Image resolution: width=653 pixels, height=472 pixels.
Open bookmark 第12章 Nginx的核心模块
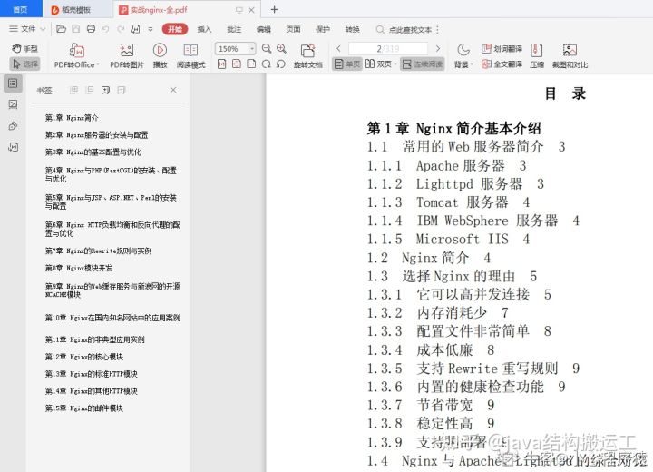tap(84, 357)
